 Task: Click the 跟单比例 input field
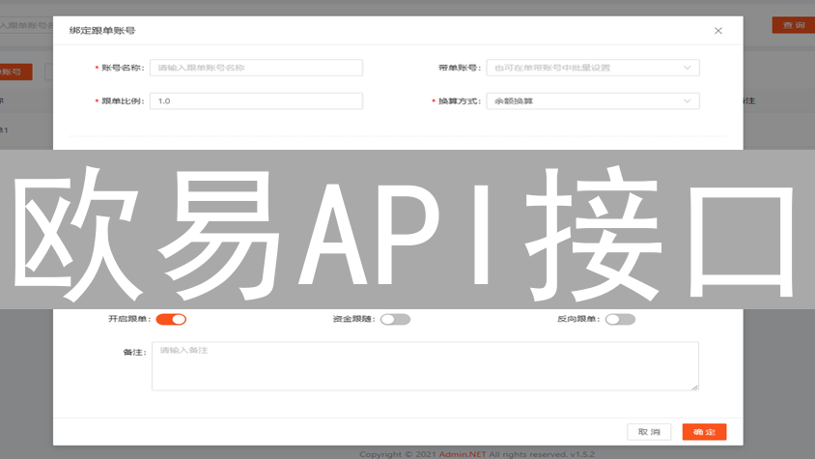pyautogui.click(x=256, y=100)
